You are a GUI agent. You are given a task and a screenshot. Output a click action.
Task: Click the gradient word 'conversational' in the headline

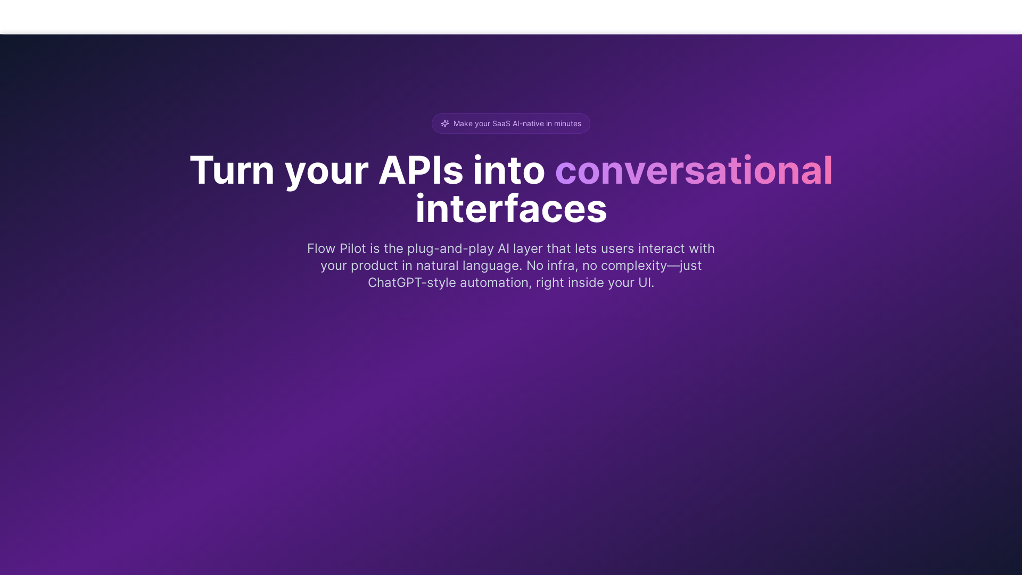tap(694, 170)
